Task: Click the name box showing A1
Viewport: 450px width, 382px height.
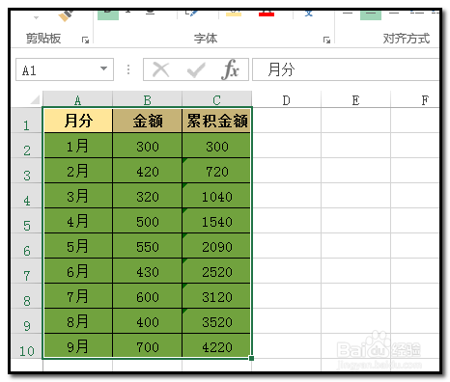Action: coord(65,69)
